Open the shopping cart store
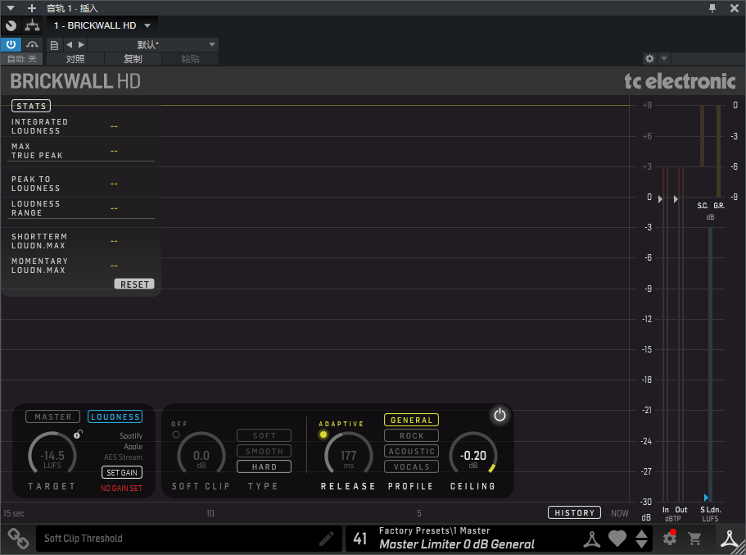The width and height of the screenshot is (746, 555). click(694, 539)
